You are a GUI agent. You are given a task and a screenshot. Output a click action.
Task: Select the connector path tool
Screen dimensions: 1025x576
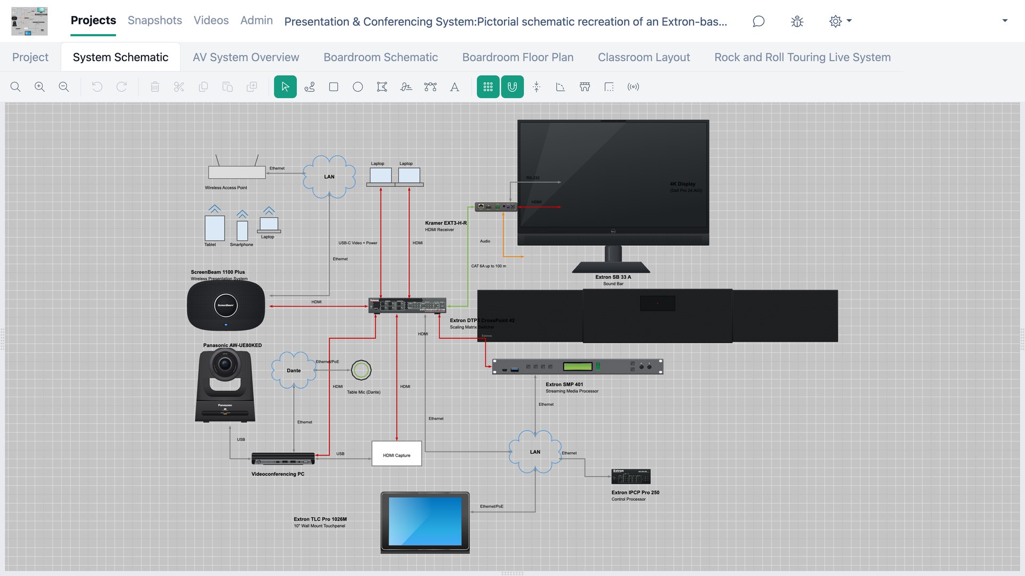[310, 87]
